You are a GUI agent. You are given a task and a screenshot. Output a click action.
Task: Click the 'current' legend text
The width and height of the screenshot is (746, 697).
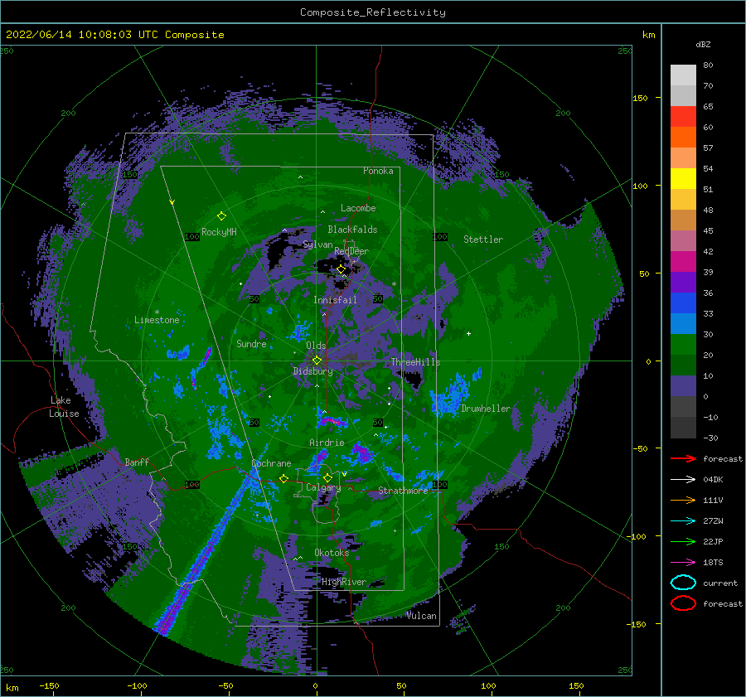tap(720, 583)
